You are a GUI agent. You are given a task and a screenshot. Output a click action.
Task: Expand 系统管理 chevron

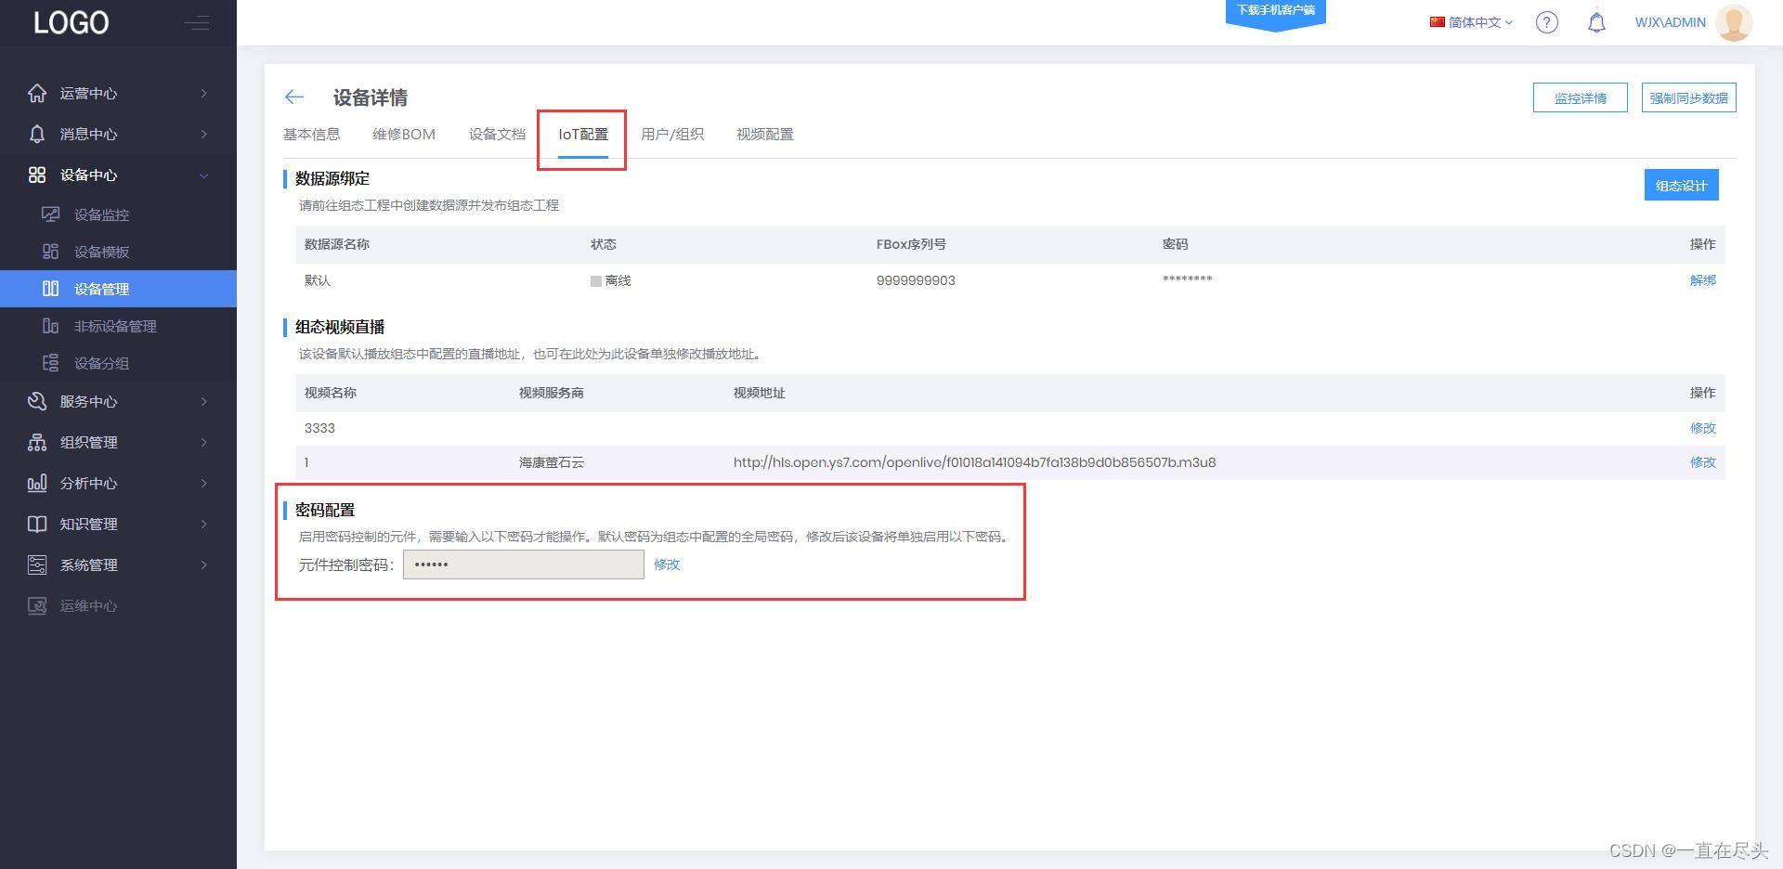point(203,564)
